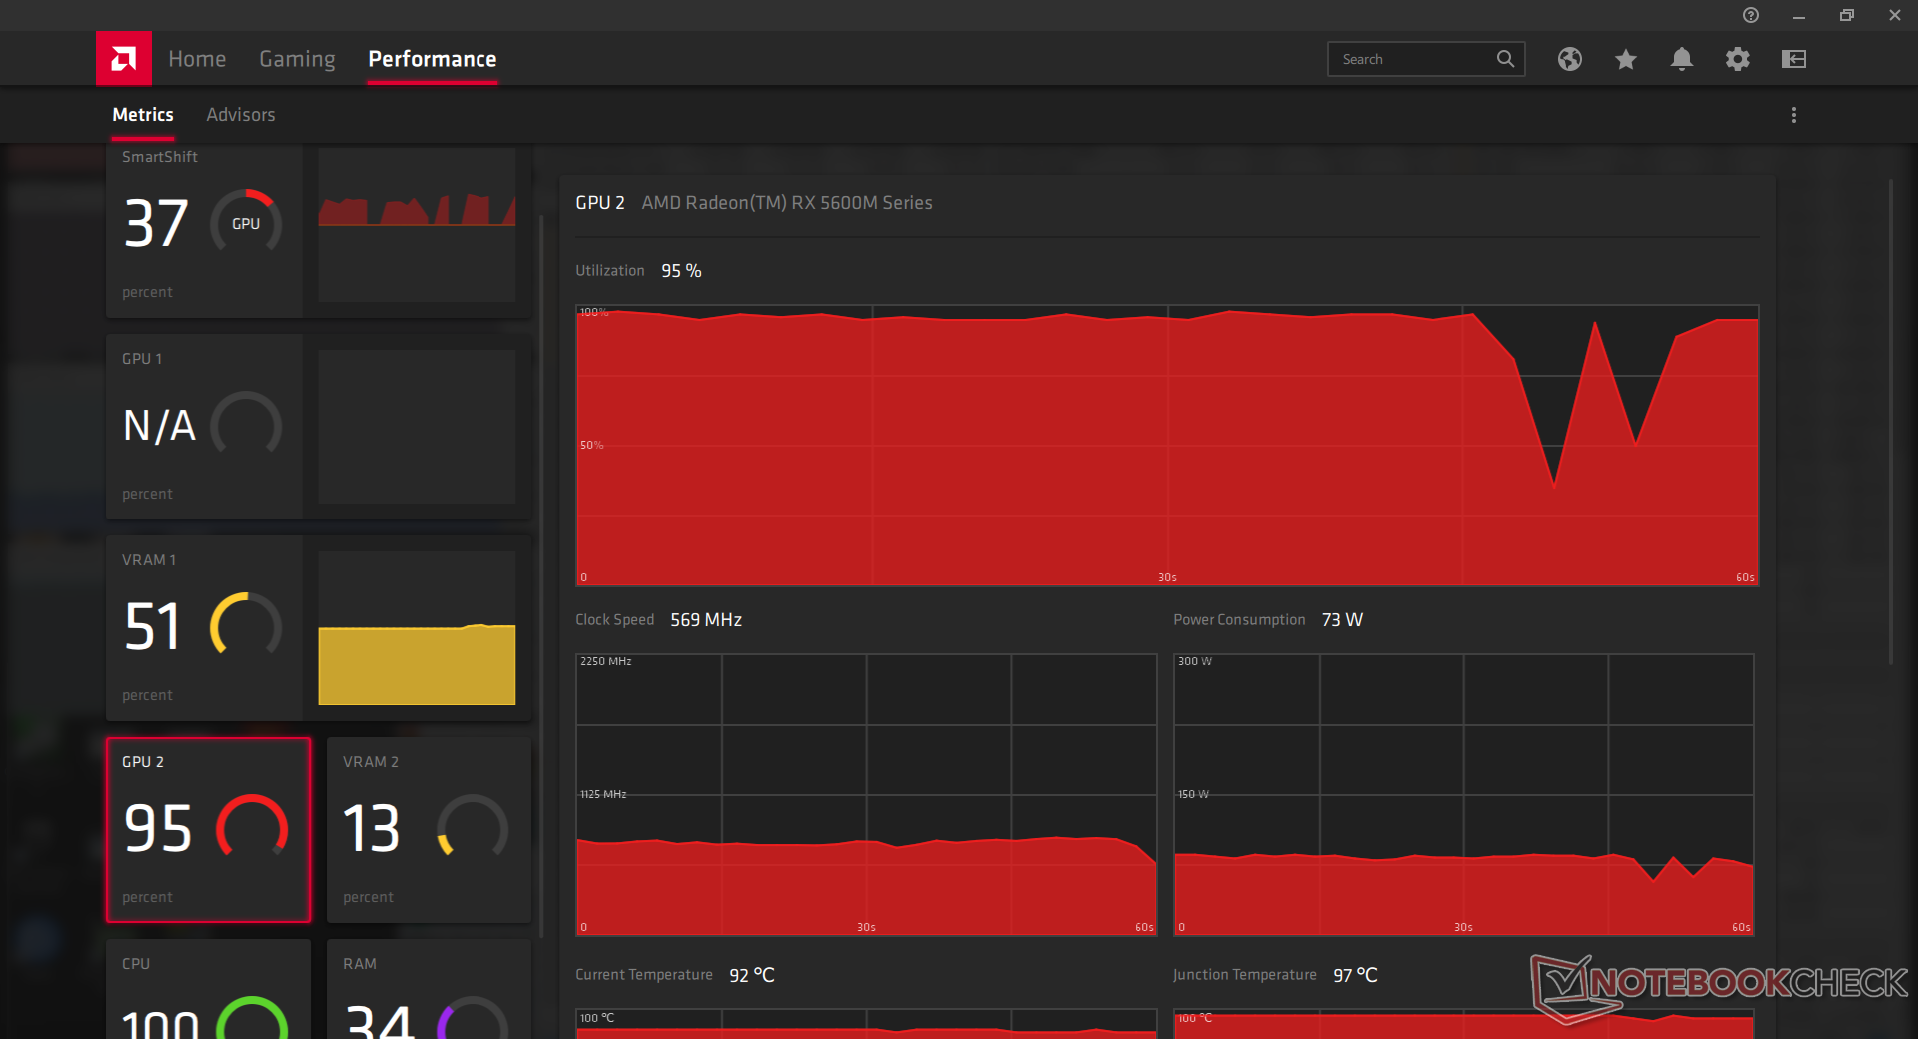Image resolution: width=1918 pixels, height=1039 pixels.
Task: Open the three-dot options menu
Action: (x=1794, y=115)
